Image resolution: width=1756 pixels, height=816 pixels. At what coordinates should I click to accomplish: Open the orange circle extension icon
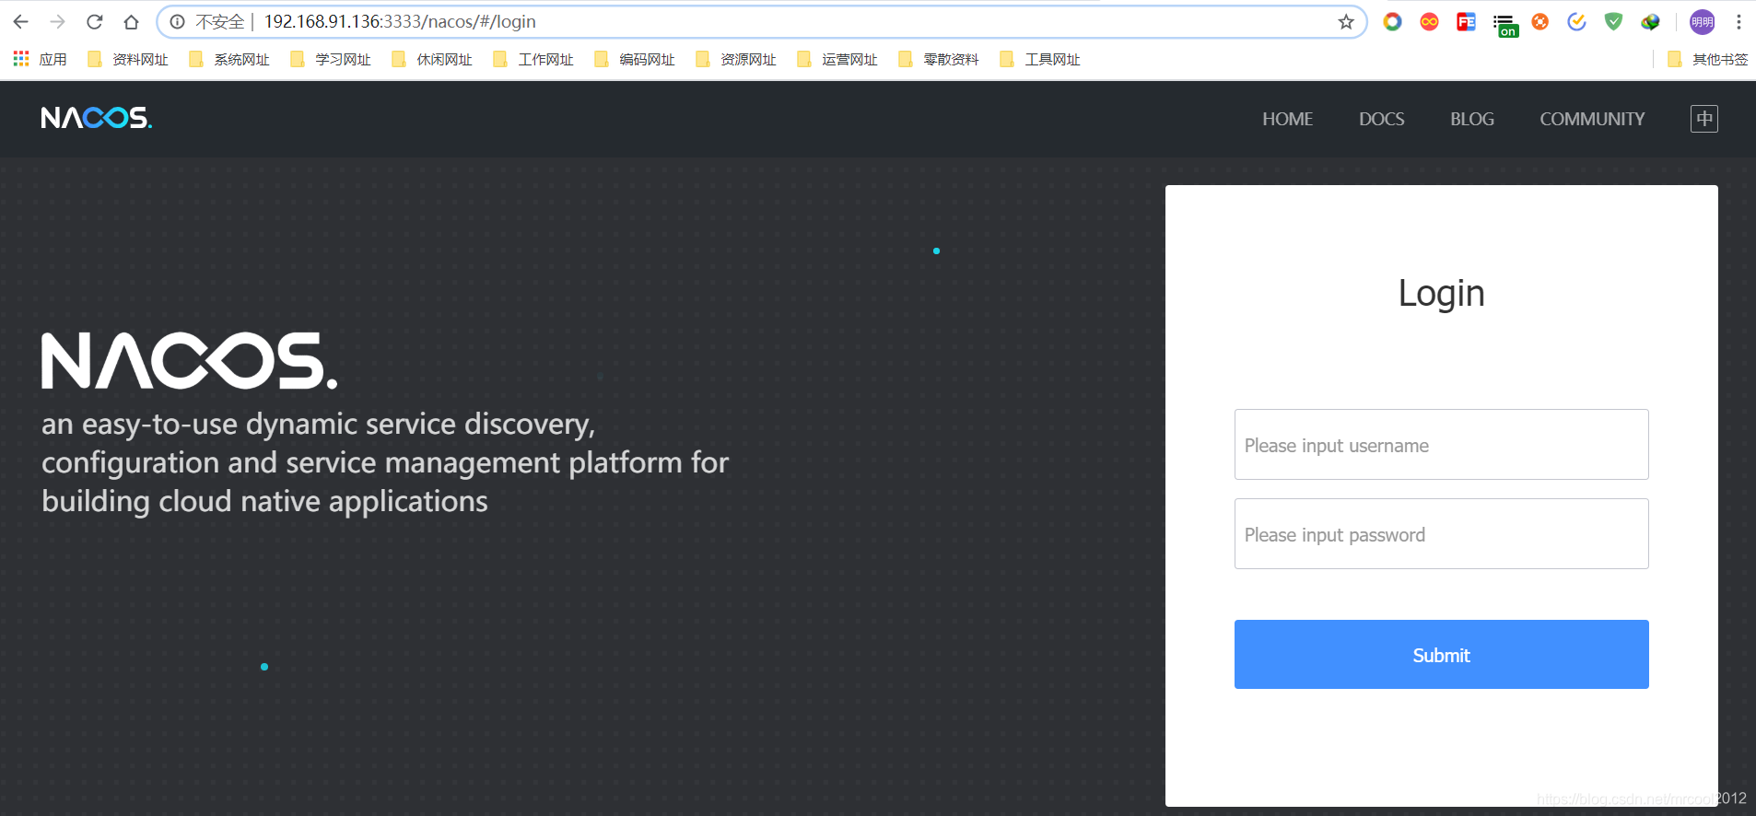pyautogui.click(x=1539, y=21)
